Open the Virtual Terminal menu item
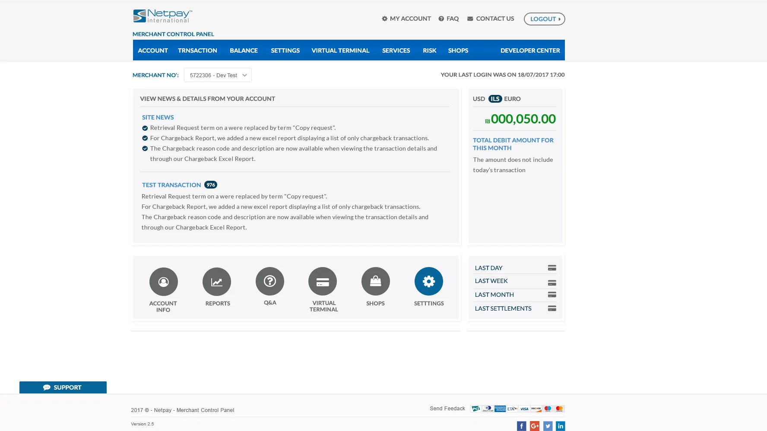Image resolution: width=767 pixels, height=431 pixels. tap(340, 50)
